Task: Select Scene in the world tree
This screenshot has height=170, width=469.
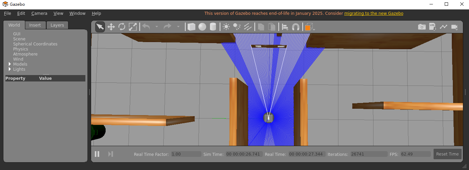Action: pos(19,39)
